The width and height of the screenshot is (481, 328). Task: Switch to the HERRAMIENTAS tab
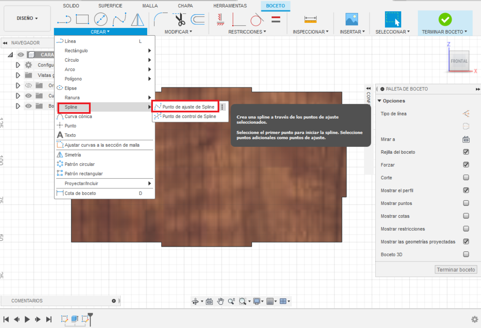[230, 6]
